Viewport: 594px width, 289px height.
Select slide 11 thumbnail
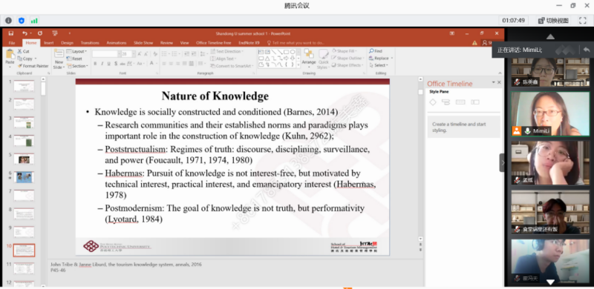[x=24, y=268]
